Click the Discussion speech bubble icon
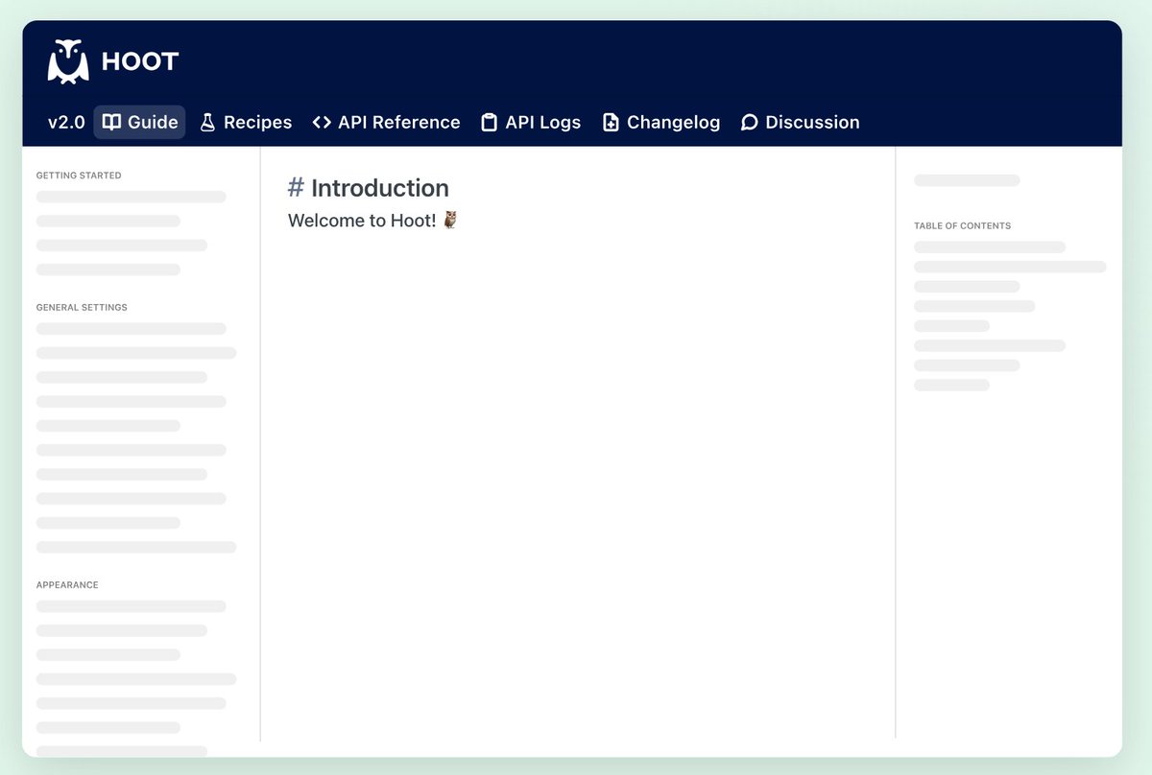 (750, 123)
